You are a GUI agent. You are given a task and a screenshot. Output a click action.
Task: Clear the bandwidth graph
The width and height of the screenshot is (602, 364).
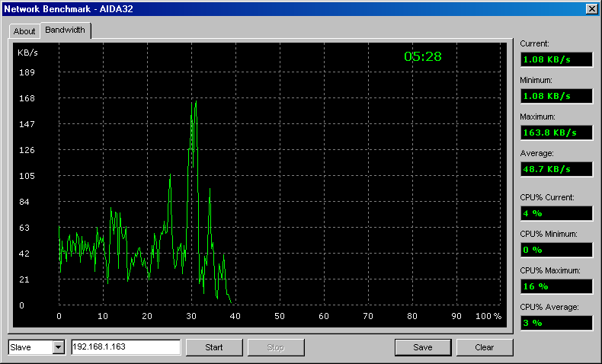485,347
